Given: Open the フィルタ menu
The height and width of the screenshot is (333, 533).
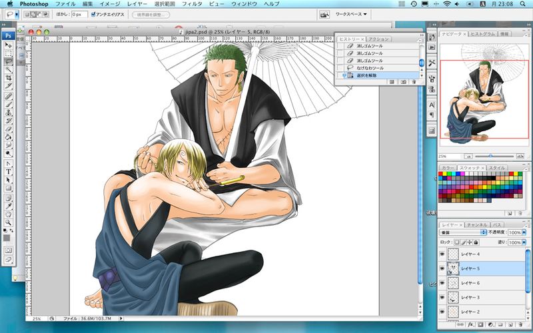Looking at the screenshot, I should tap(192, 4).
